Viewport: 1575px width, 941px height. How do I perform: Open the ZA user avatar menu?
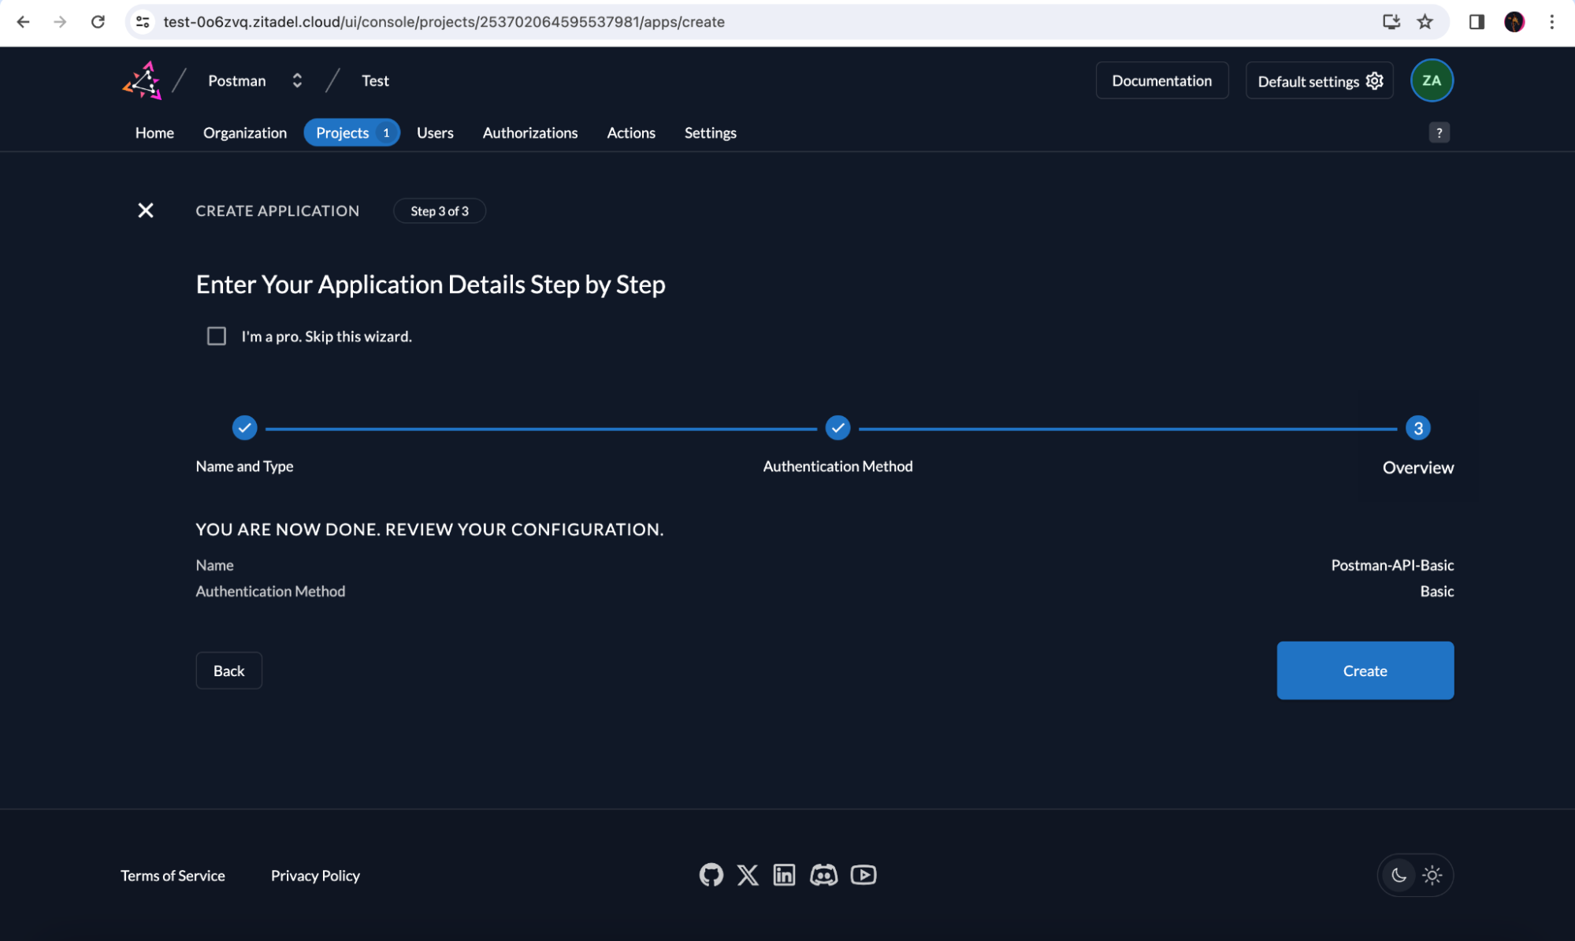click(x=1431, y=80)
